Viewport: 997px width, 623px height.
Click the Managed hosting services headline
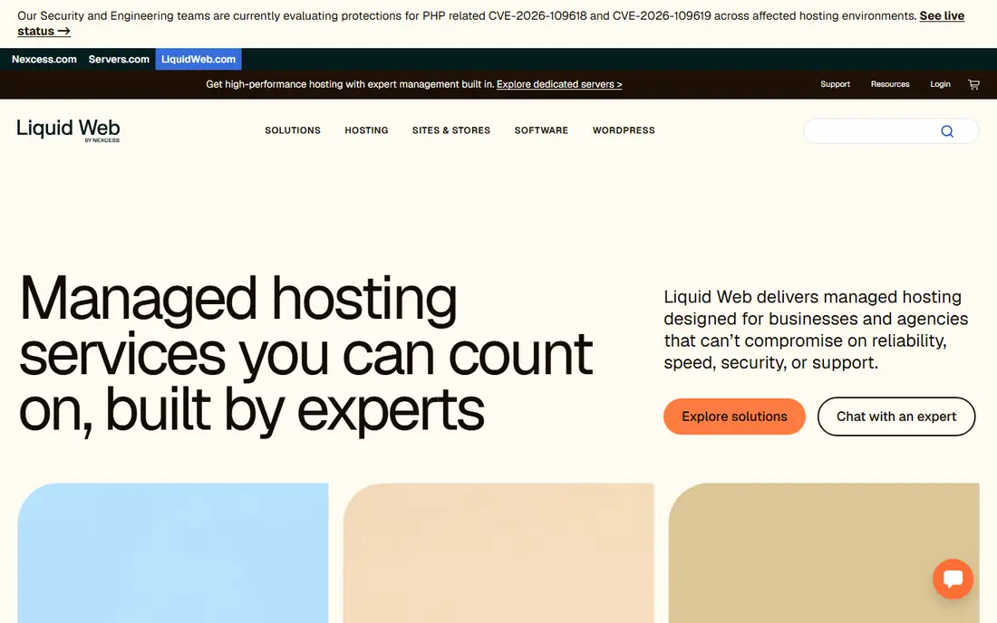[305, 354]
